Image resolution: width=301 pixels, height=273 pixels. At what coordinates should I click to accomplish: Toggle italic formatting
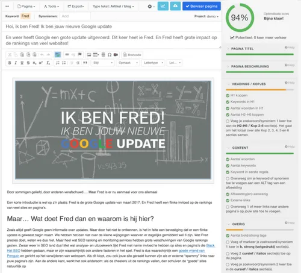pos(16,63)
